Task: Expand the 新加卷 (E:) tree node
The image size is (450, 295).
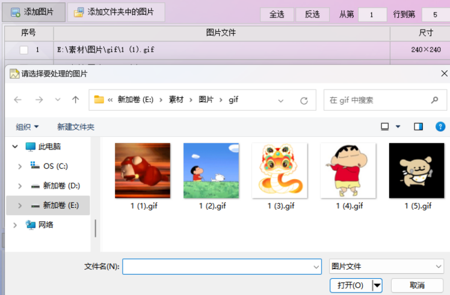Action: [20, 205]
